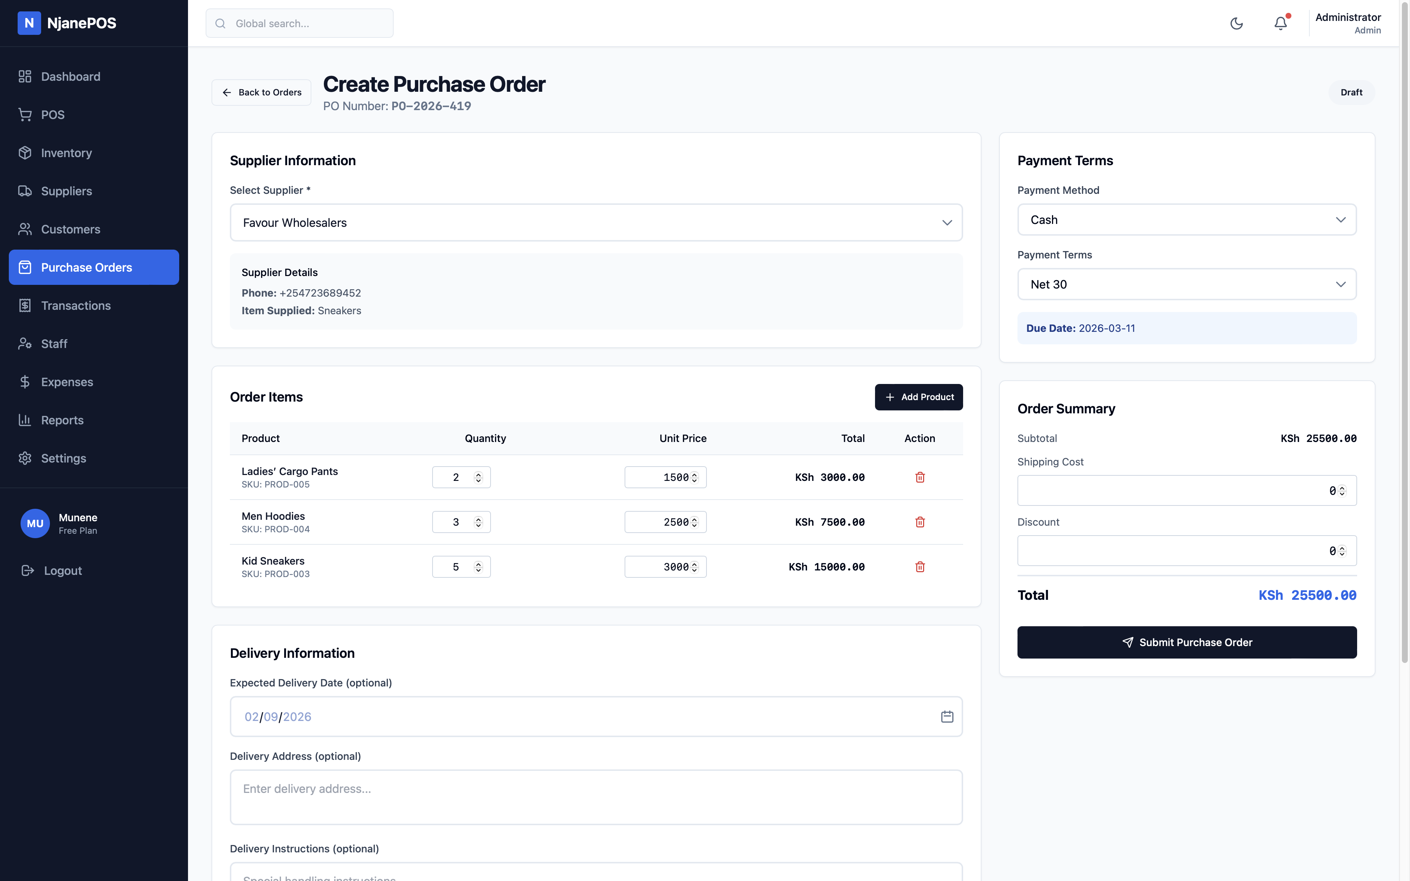Click the delivery address text box
The width and height of the screenshot is (1410, 881).
tap(596, 797)
